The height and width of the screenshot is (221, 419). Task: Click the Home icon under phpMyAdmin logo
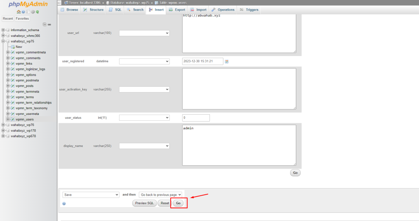(19, 12)
